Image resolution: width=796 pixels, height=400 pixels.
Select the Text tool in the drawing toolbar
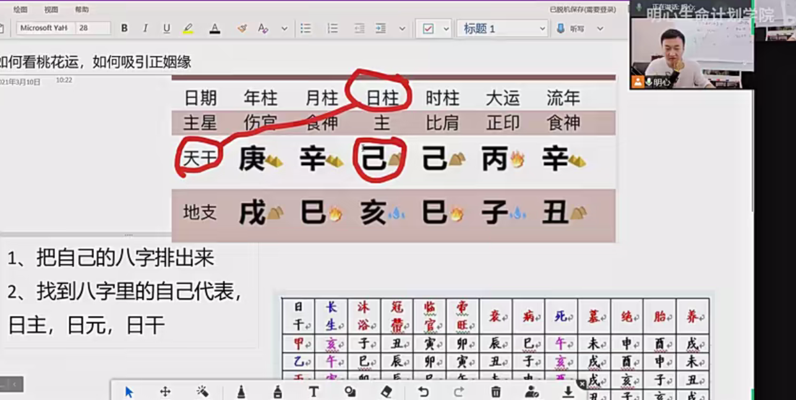coord(314,391)
